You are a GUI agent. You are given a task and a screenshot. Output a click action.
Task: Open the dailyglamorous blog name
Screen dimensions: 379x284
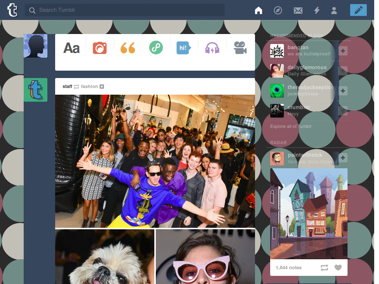click(x=307, y=67)
